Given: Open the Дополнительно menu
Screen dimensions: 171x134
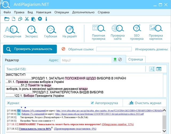Looking at the screenshot, I should point(83,12).
